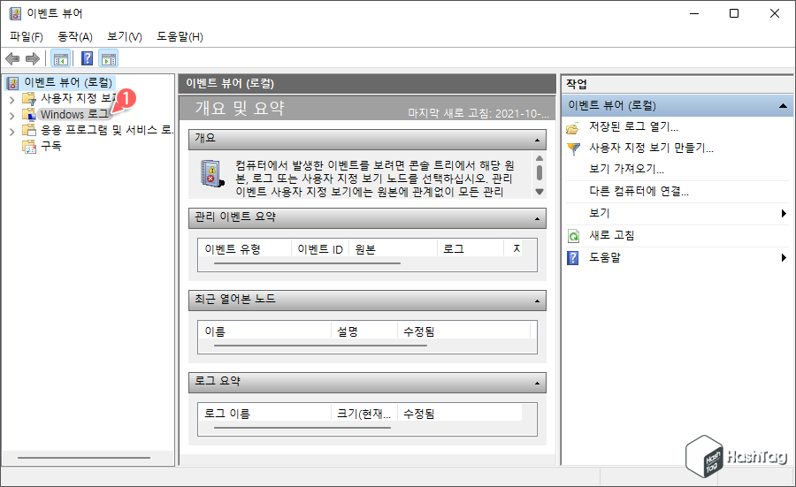Click the 사용자 지정 보기 folder icon
The height and width of the screenshot is (487, 796).
[x=29, y=98]
